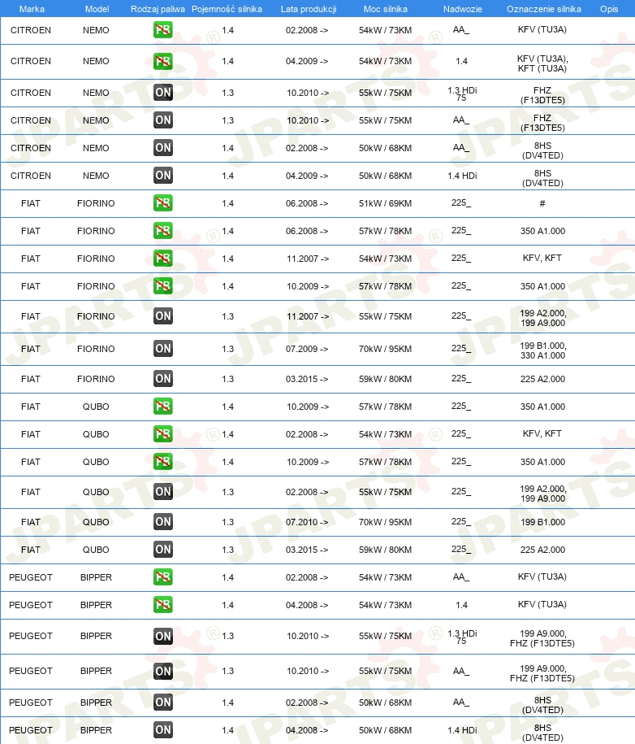Click the diesel ON icon for Citroen Nemo 02.2008 50kW
The image size is (635, 744).
[x=163, y=147]
